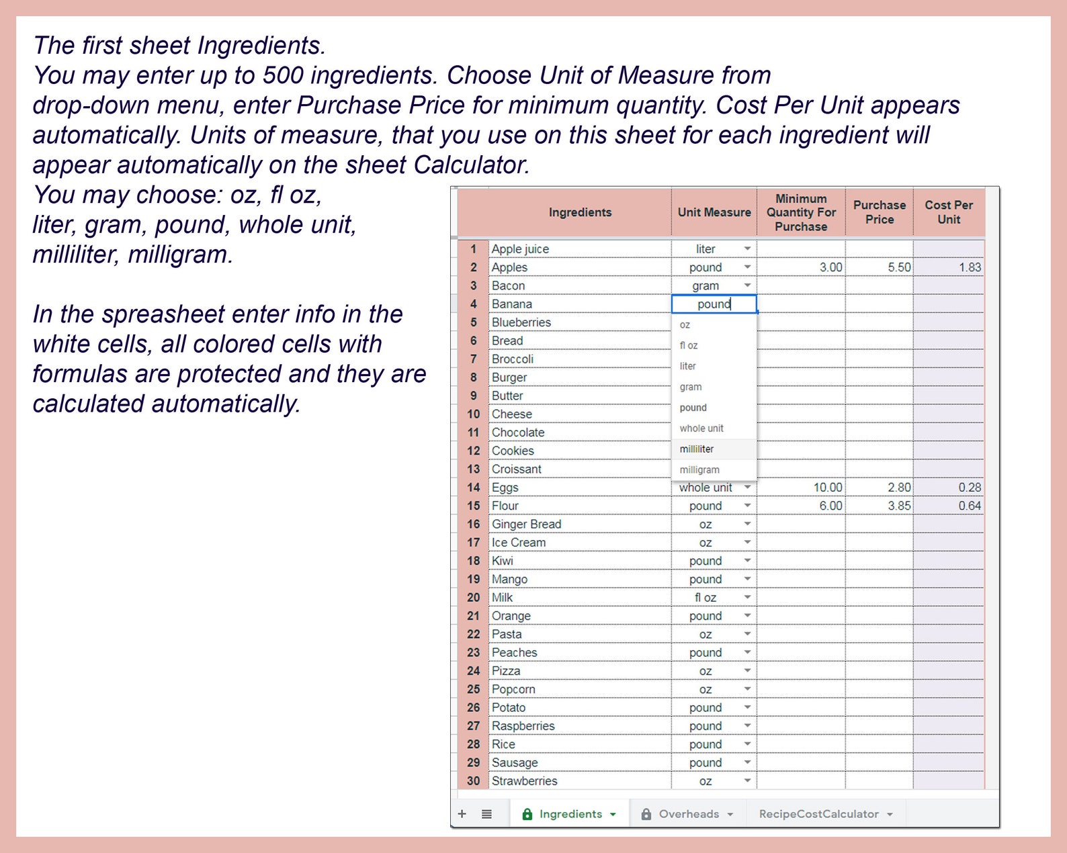Open unit dropdown for Kiwi row
This screenshot has width=1067, height=853.
(x=747, y=561)
